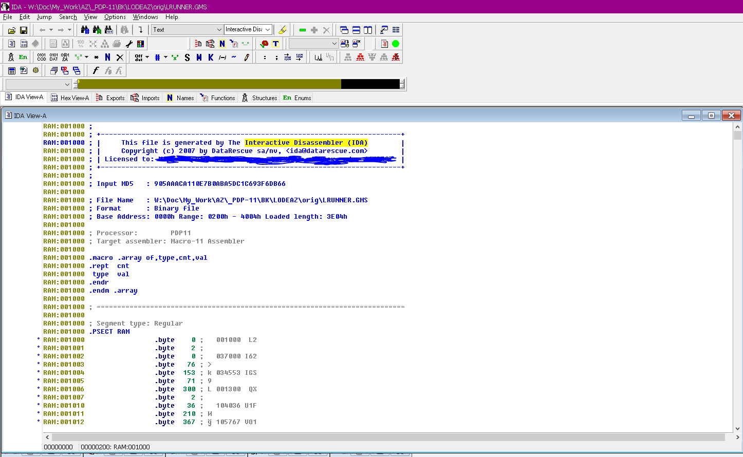Click the blue K toolbar icon
743x457 pixels.
click(x=211, y=58)
